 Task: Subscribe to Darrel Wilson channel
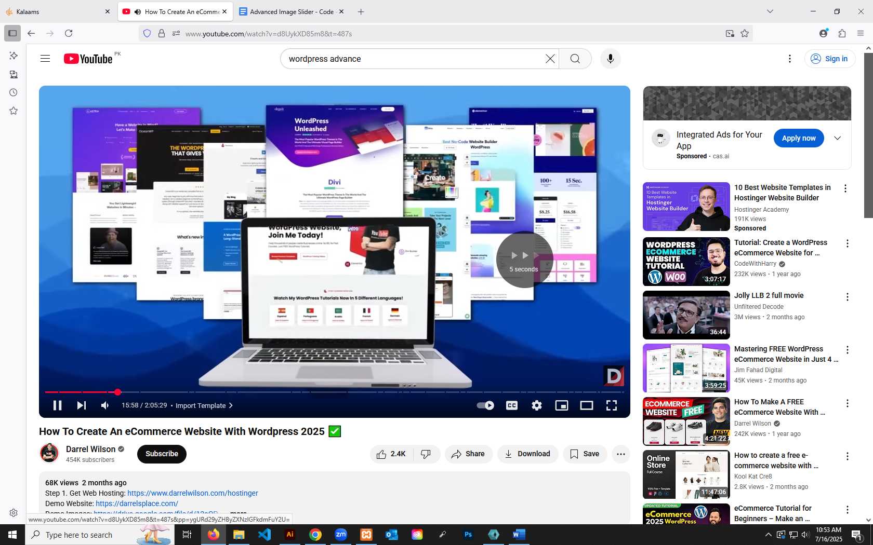click(162, 454)
